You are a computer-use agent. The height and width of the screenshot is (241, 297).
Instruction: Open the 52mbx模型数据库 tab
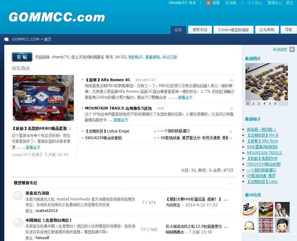[x=234, y=30]
